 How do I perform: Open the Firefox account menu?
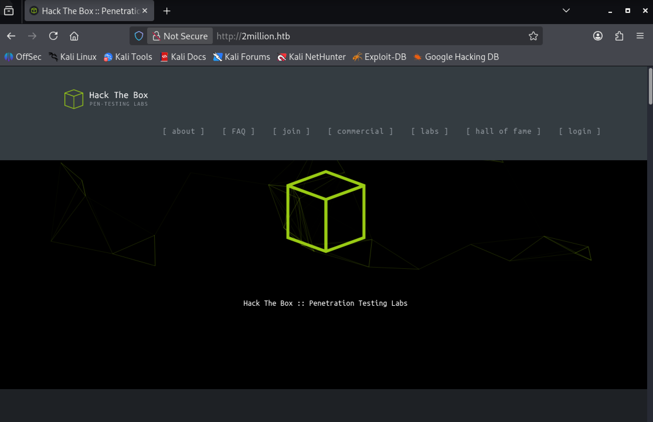click(598, 36)
